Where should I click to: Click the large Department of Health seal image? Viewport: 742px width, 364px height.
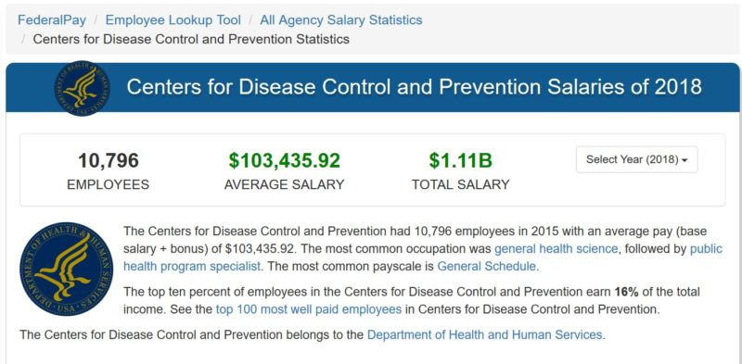66,269
